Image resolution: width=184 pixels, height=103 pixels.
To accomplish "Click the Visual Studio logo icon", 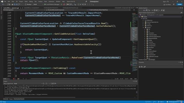I will pyautogui.click(x=2, y=1).
